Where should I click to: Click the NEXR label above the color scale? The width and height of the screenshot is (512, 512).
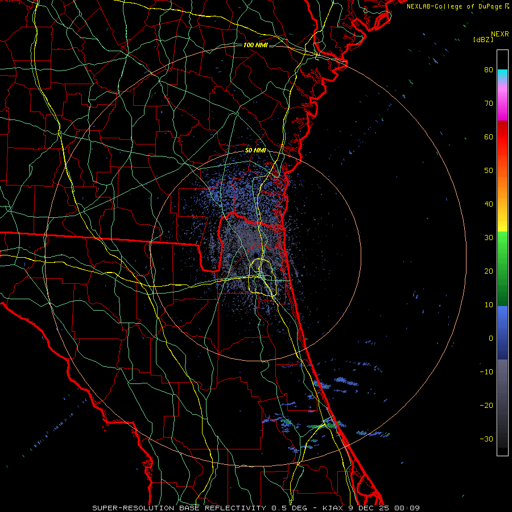[x=499, y=34]
